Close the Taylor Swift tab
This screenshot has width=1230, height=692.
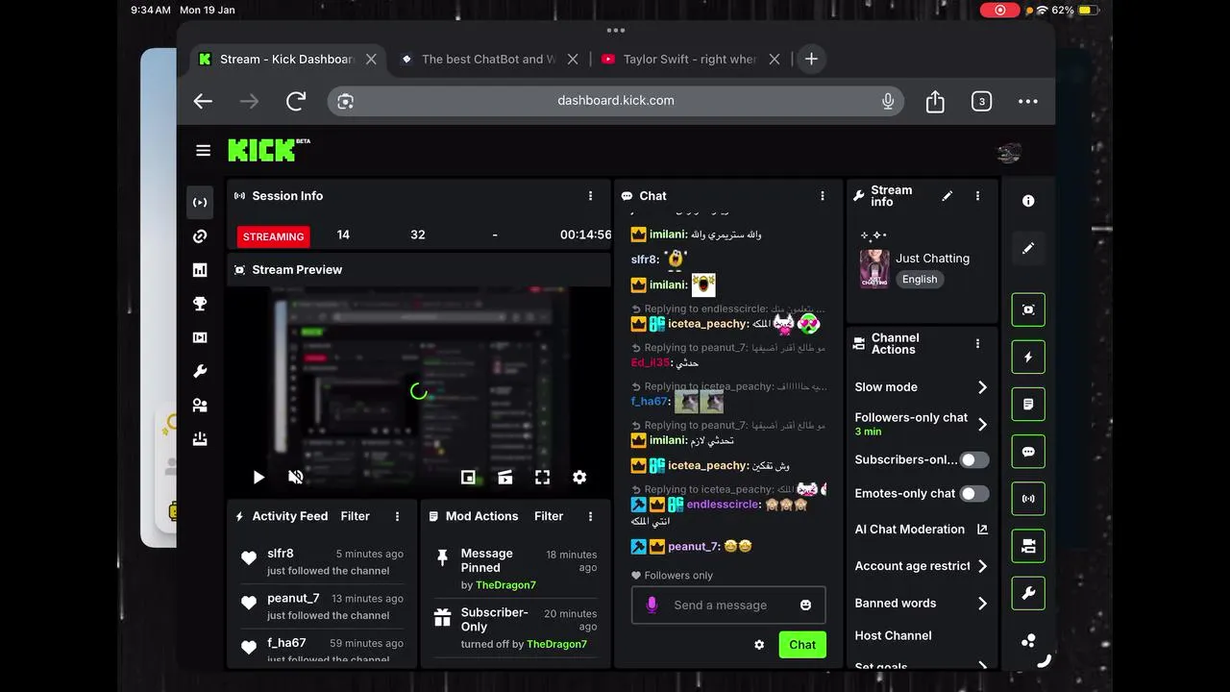tap(775, 59)
